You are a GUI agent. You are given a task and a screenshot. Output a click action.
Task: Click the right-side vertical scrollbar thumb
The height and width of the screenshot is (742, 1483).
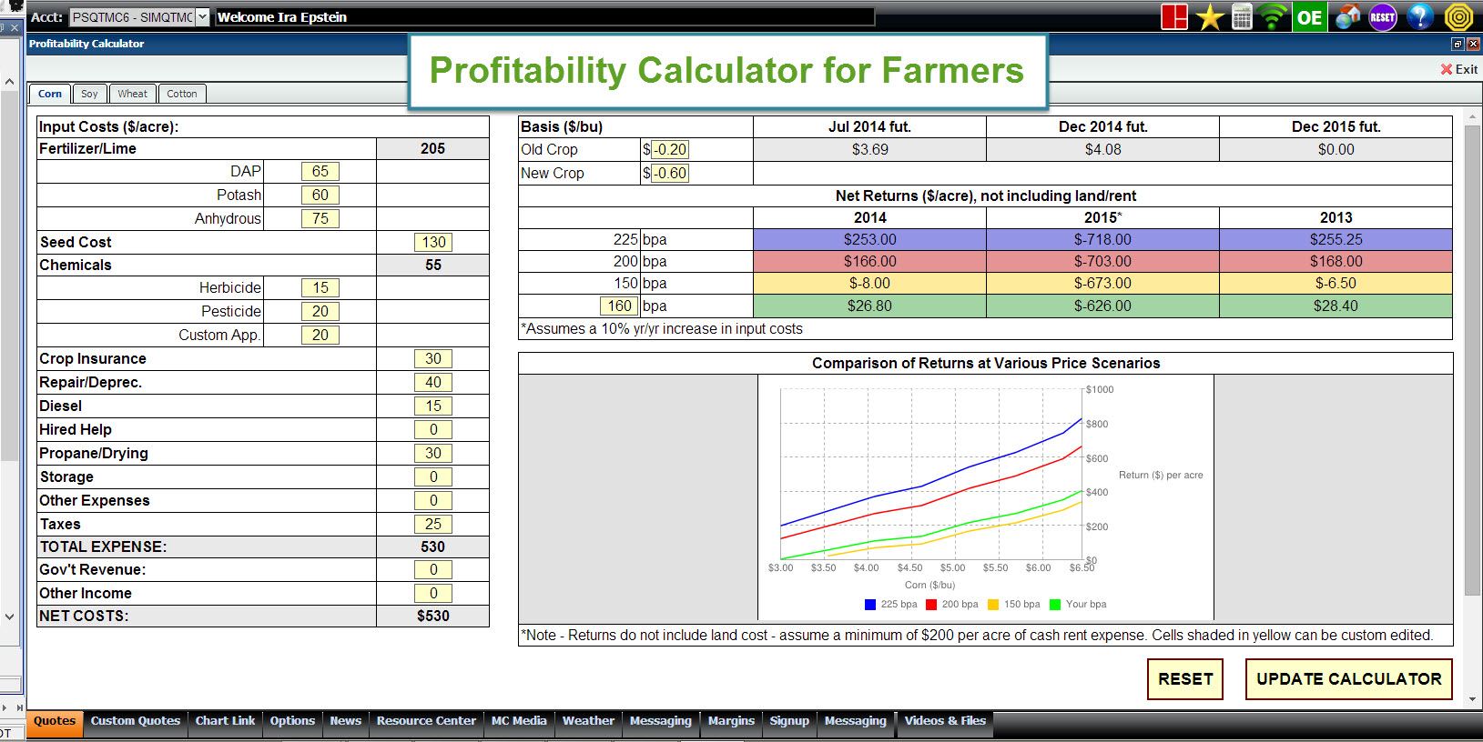point(1472,361)
